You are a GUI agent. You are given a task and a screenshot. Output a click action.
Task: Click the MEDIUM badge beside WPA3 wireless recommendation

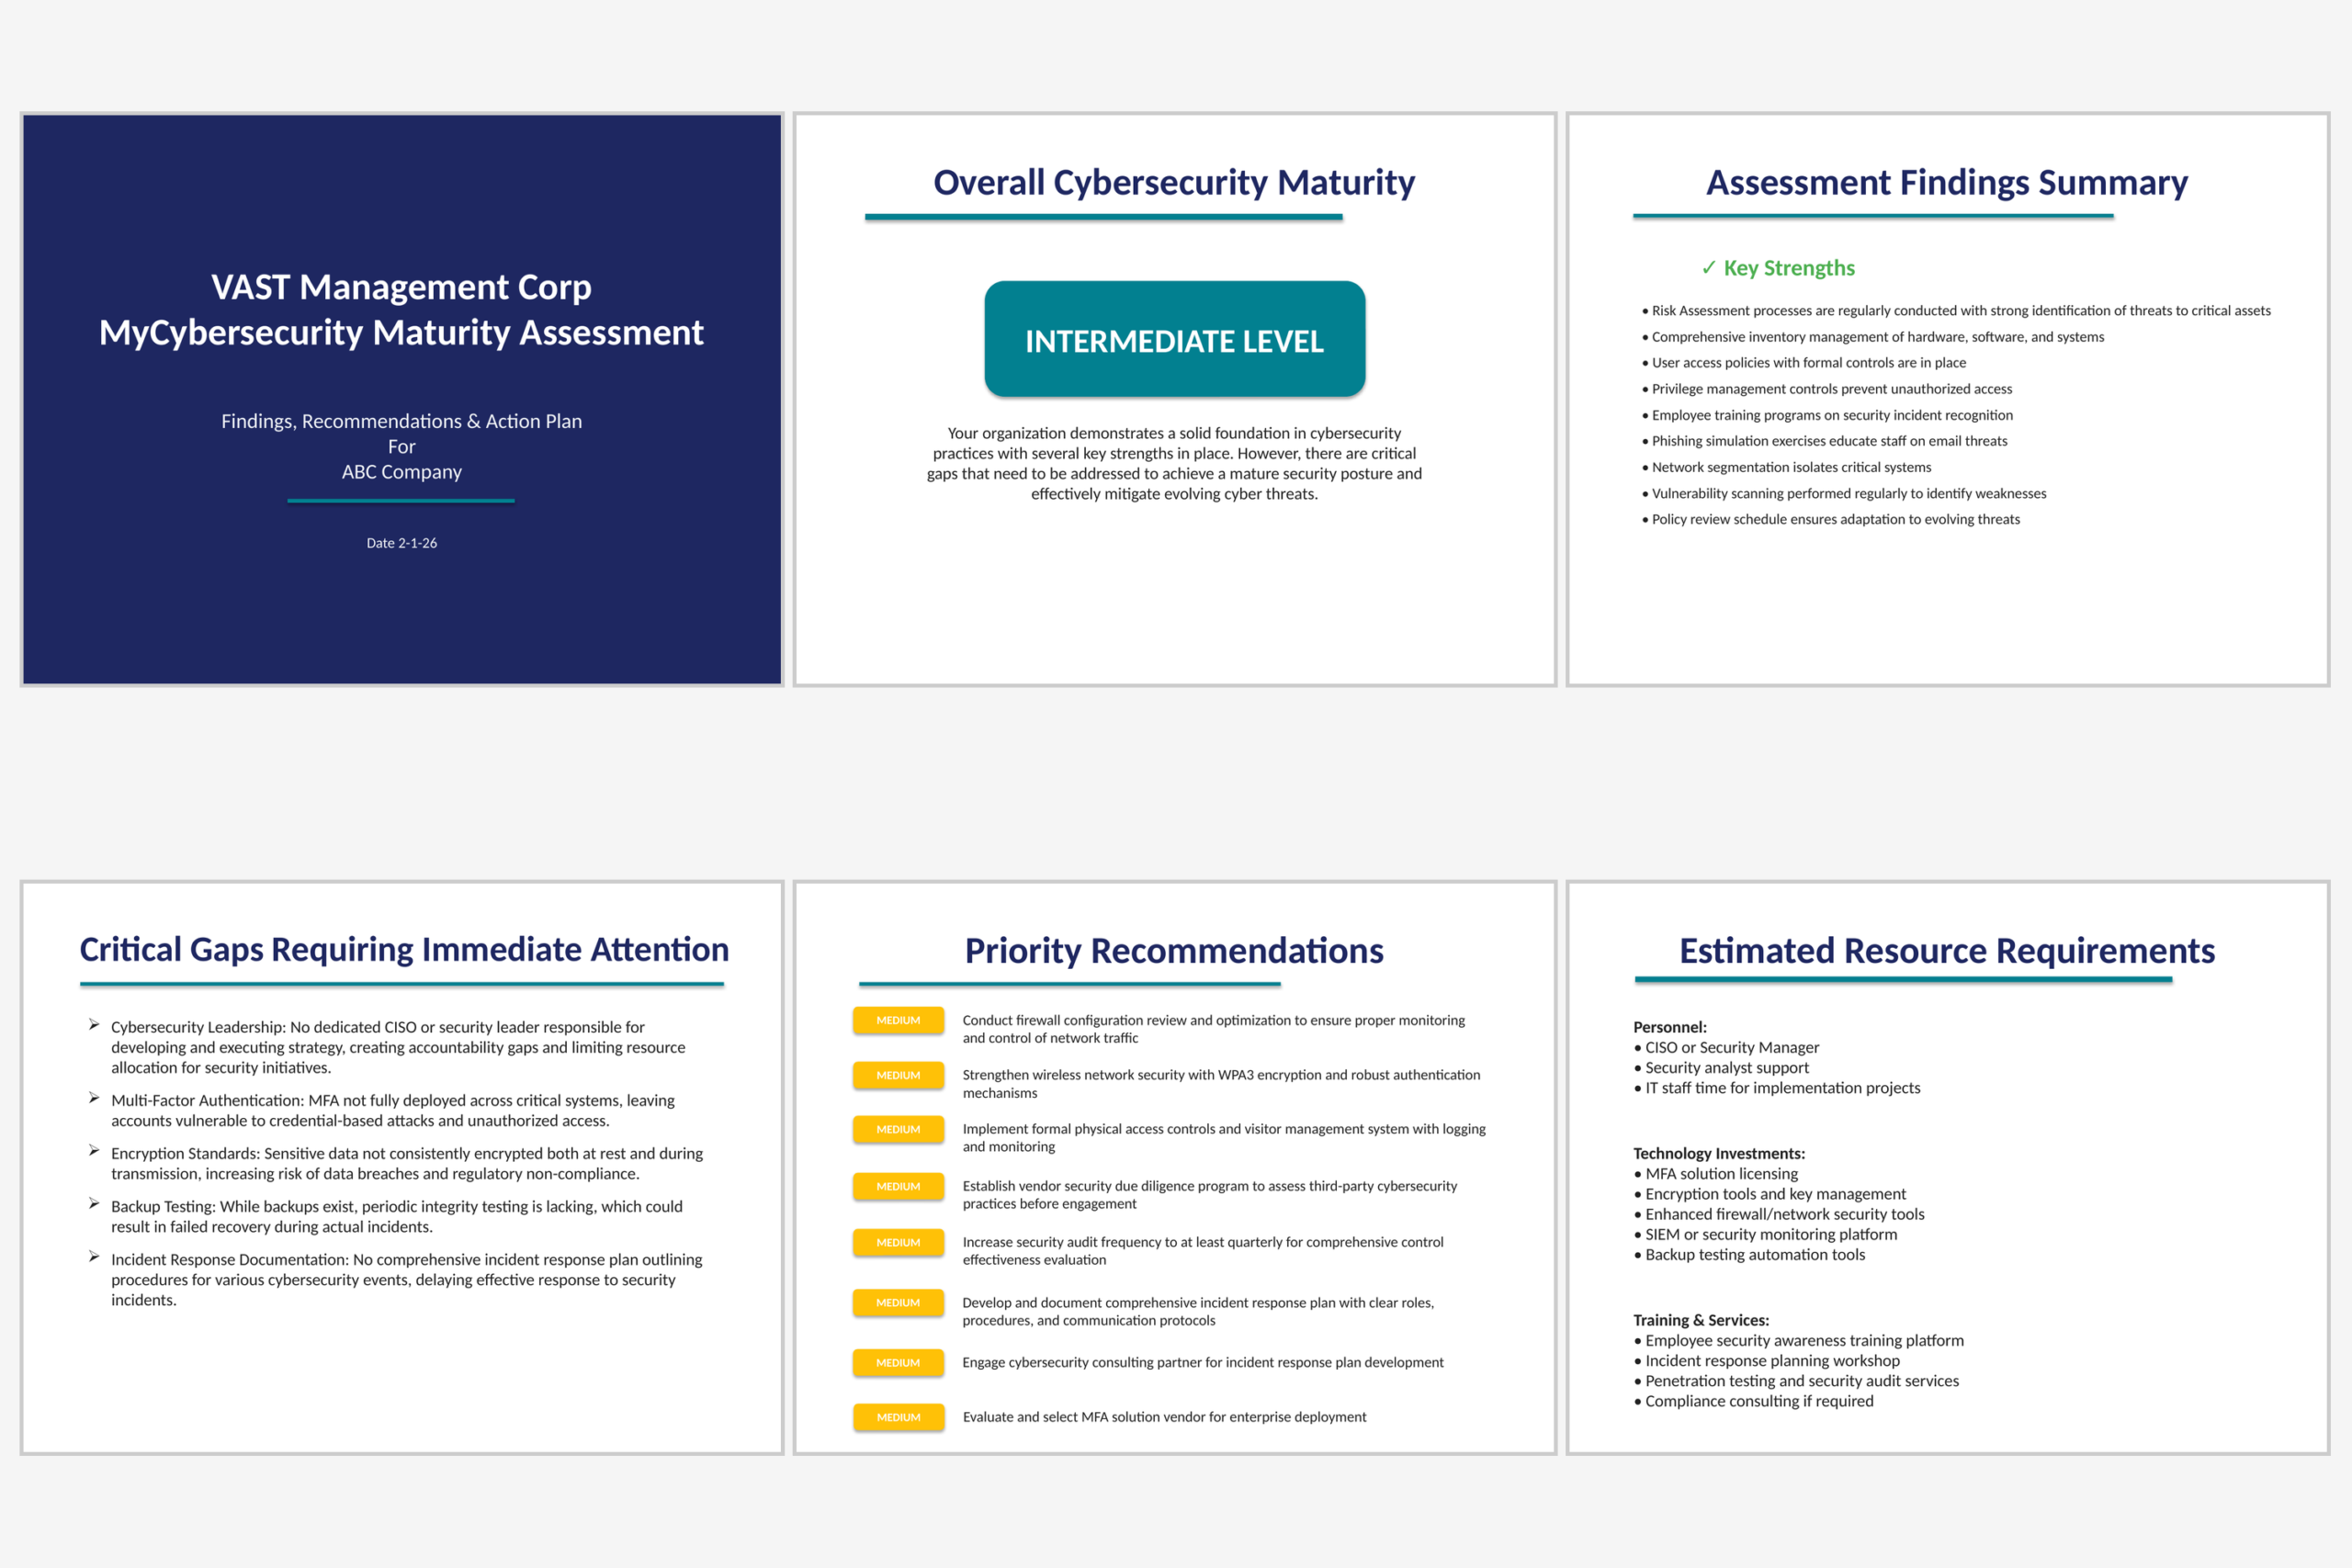click(898, 1075)
